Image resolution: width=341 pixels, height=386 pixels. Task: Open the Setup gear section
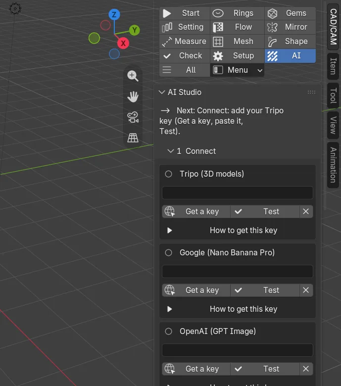[238, 55]
